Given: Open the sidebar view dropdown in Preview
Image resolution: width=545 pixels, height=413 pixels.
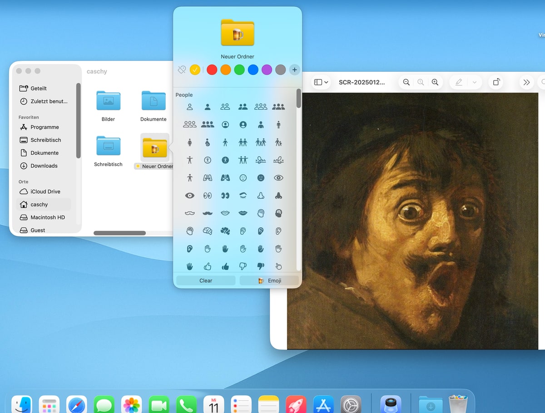Looking at the screenshot, I should [x=322, y=82].
